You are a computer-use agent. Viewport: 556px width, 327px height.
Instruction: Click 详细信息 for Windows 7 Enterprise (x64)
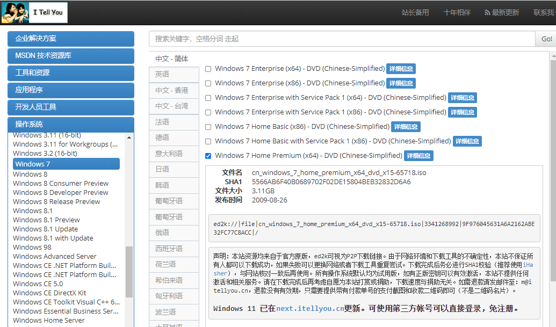pyautogui.click(x=401, y=68)
